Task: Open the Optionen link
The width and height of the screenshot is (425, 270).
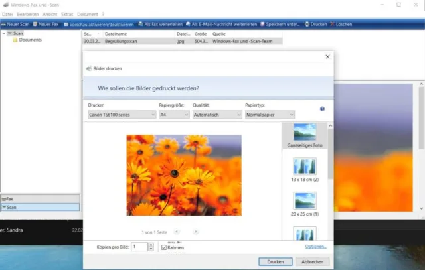Action: click(315, 247)
